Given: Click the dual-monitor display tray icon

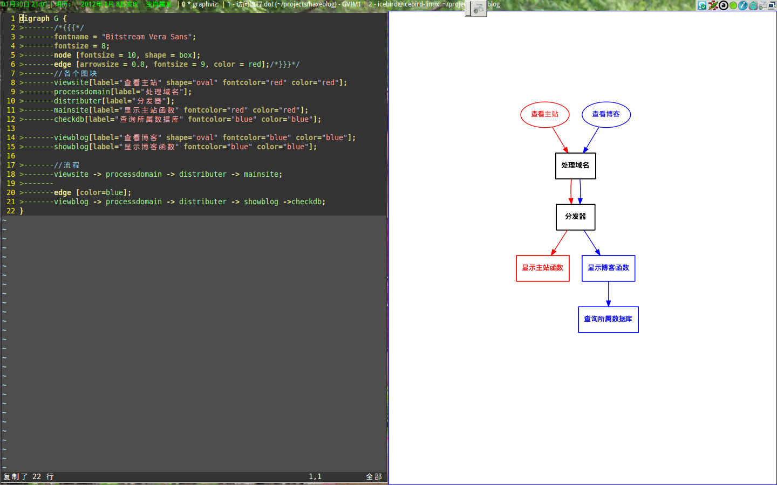Looking at the screenshot, I should tap(771, 5).
